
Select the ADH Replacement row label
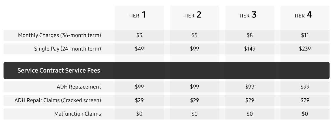tap(79, 87)
